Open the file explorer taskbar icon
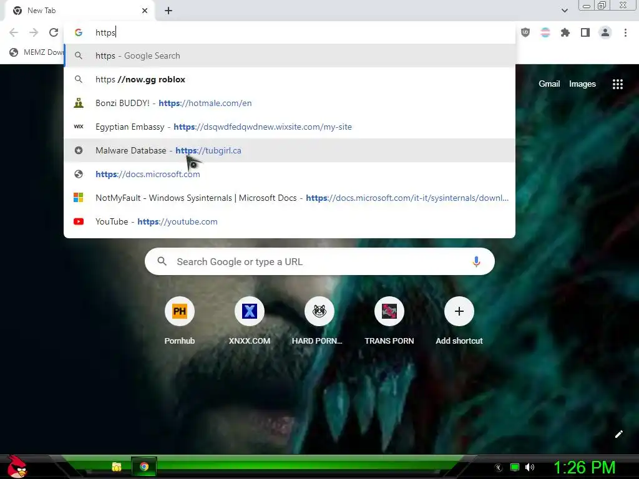 click(x=117, y=467)
